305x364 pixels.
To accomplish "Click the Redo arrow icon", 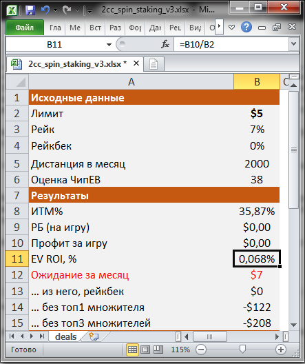I will point(67,10).
